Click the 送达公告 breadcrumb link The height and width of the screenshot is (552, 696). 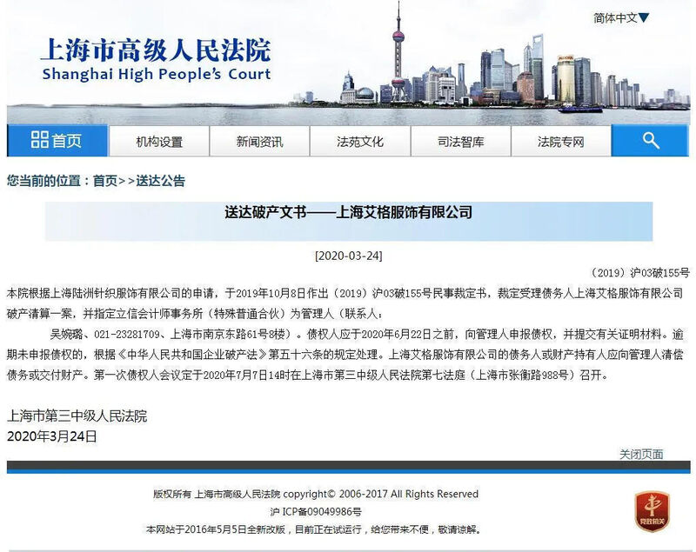[x=160, y=181]
